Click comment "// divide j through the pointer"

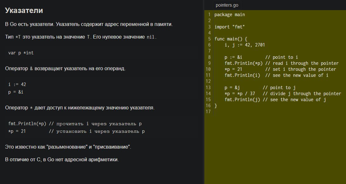coord(302,94)
